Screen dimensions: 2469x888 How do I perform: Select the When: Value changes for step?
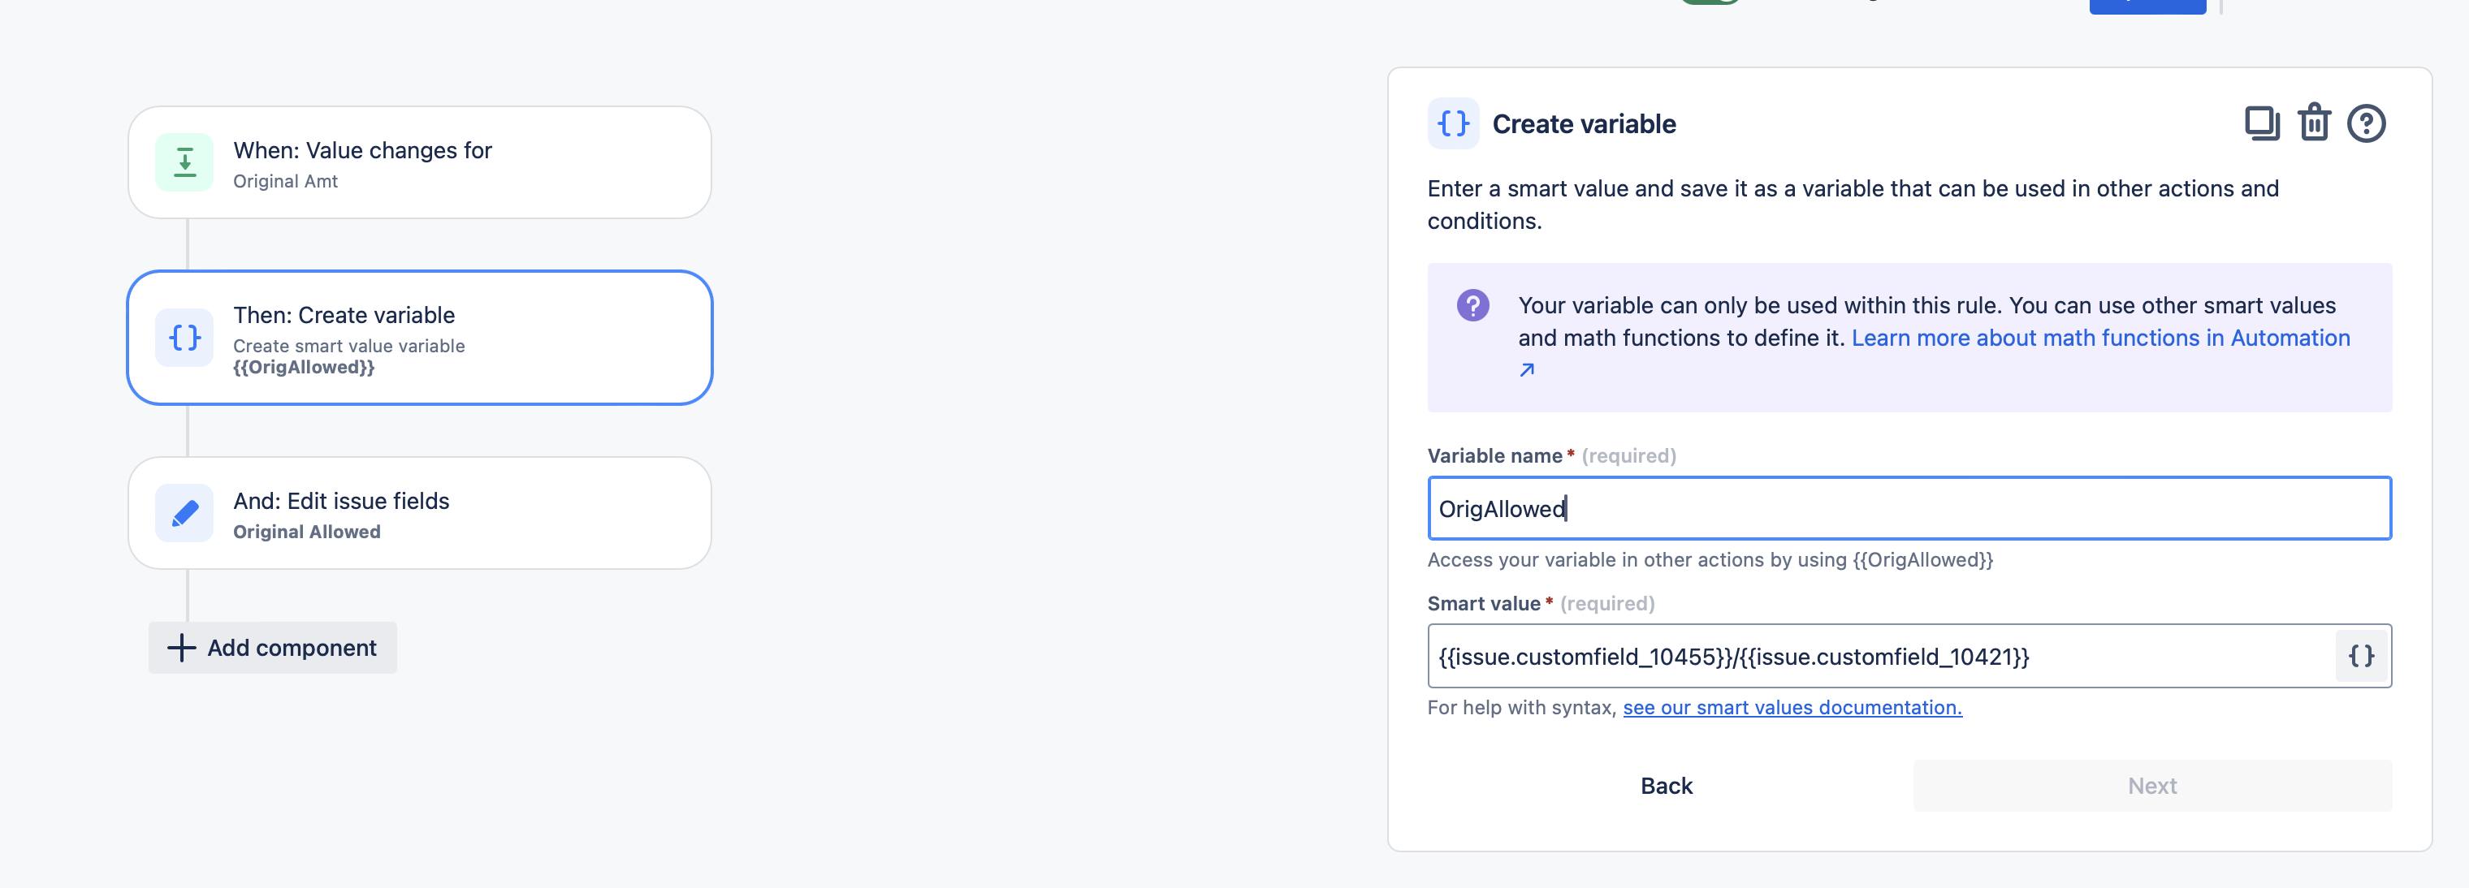coord(420,163)
